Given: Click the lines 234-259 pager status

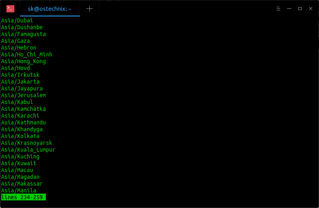Looking at the screenshot, I should coord(24,197).
